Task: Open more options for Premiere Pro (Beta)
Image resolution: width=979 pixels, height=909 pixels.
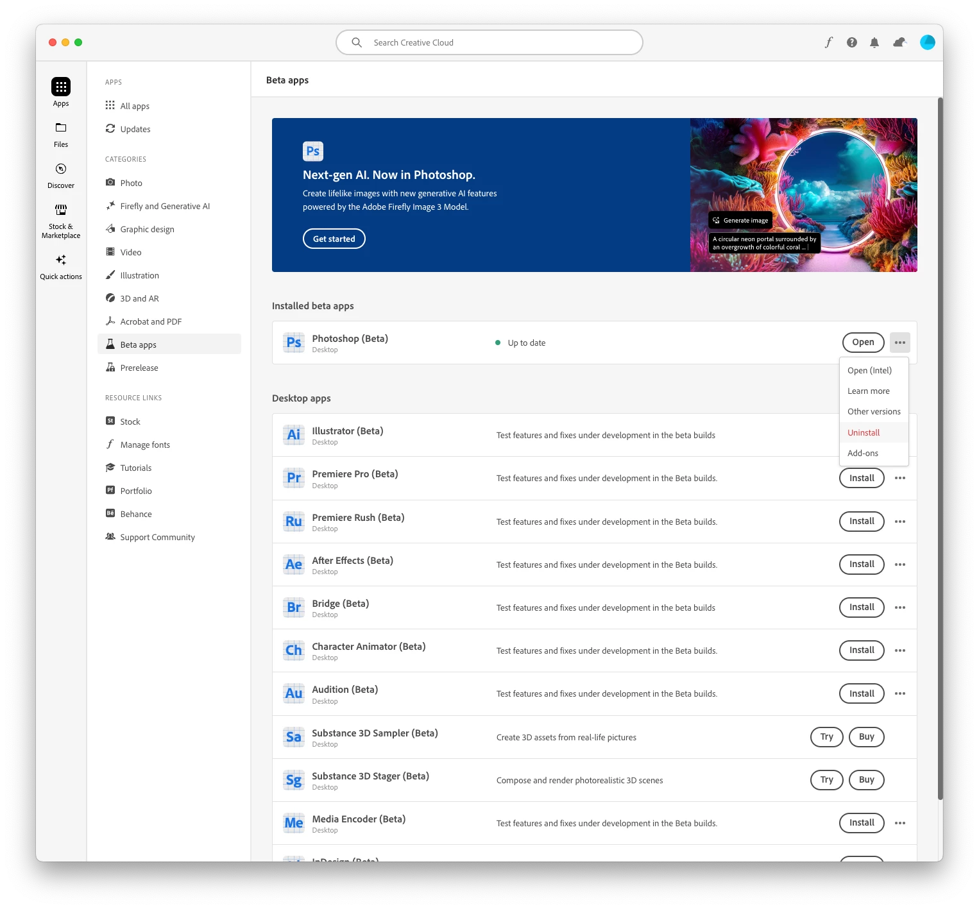Action: pos(900,478)
